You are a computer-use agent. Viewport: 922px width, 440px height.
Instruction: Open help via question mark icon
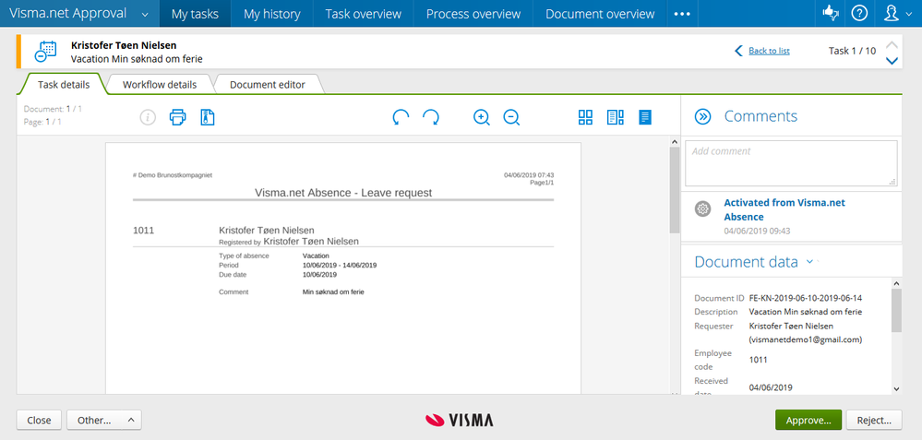click(859, 14)
